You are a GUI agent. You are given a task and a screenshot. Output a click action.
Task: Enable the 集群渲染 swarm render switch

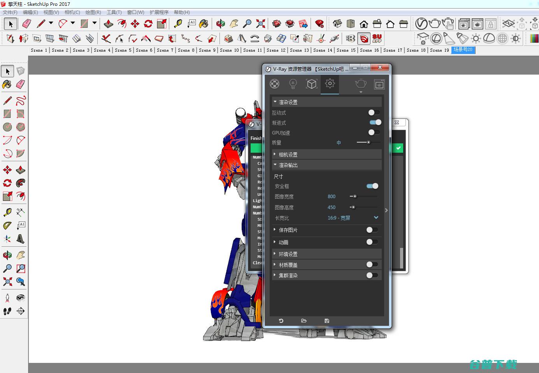tap(372, 275)
